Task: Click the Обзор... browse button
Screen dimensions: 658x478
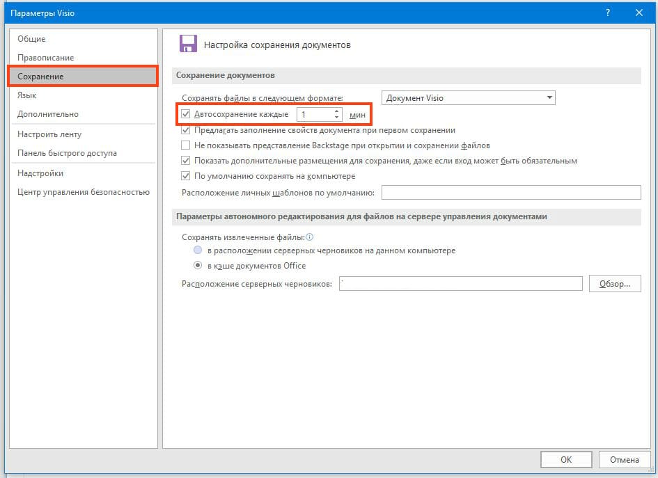Action: 615,284
